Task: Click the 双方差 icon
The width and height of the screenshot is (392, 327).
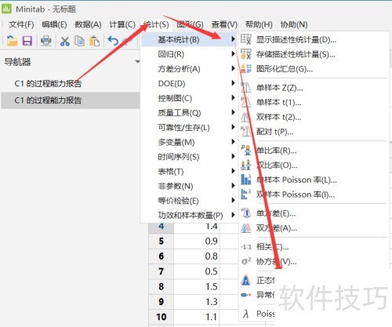Action: 245,228
